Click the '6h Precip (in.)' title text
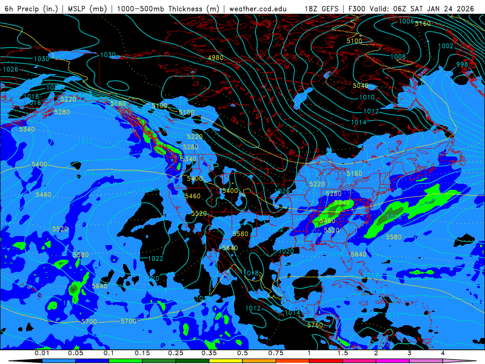 [x=32, y=8]
